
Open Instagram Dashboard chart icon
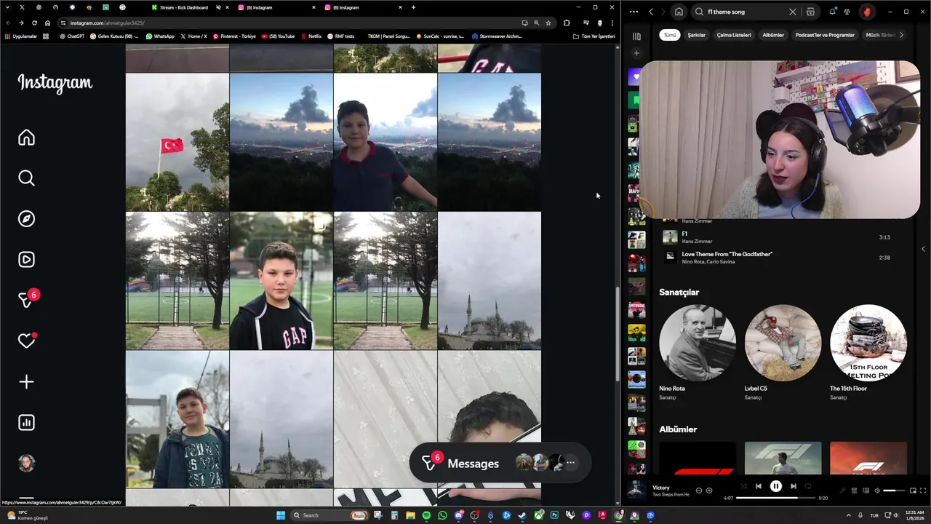(26, 423)
